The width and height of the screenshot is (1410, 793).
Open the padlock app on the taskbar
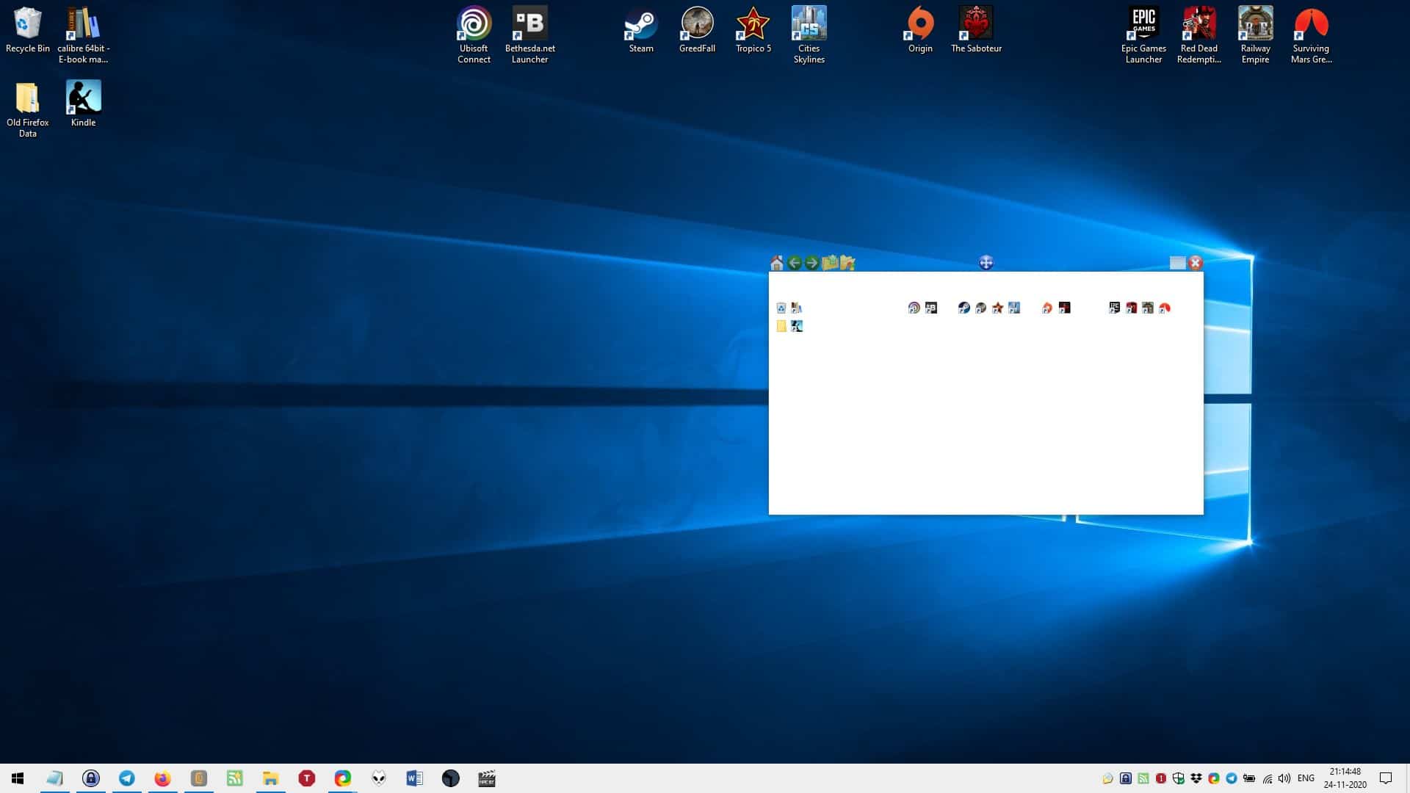tap(91, 778)
